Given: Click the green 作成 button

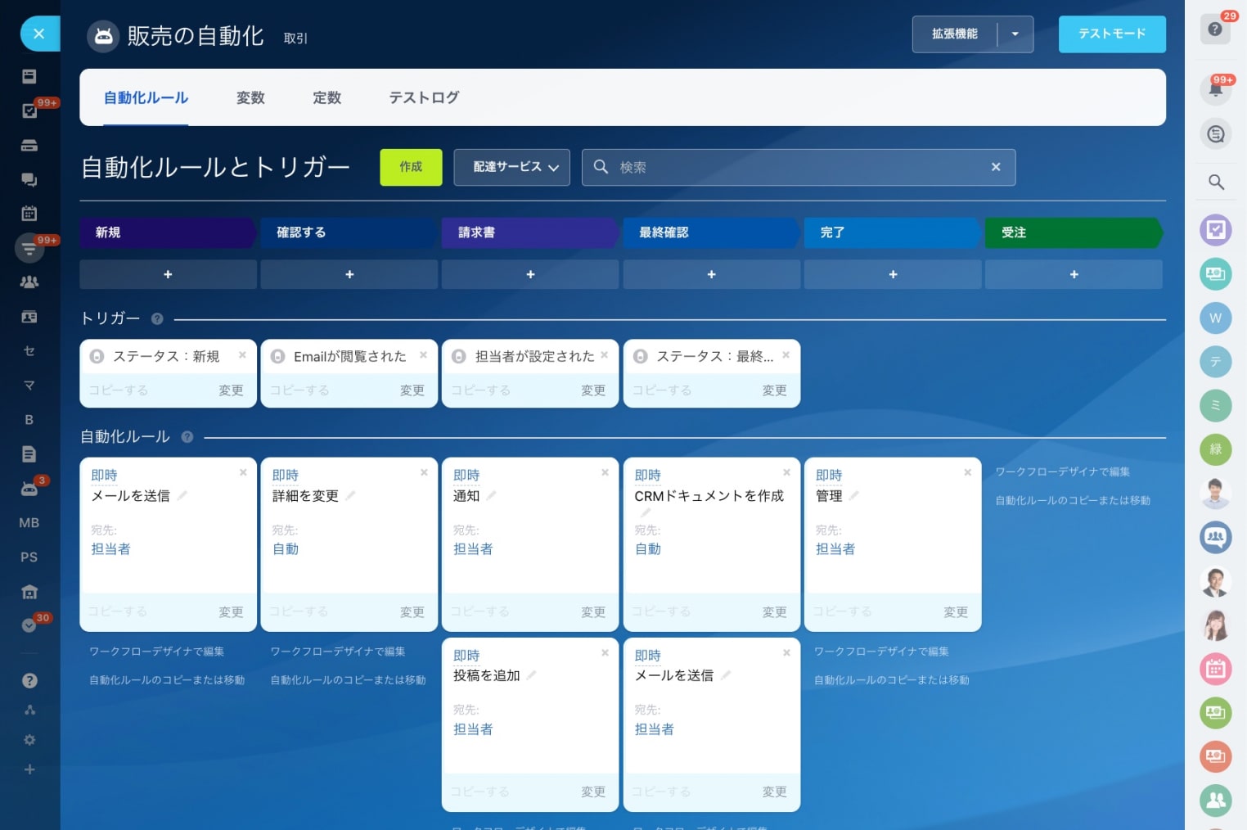Looking at the screenshot, I should 411,167.
